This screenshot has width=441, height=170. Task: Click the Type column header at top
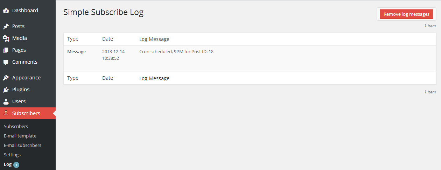[73, 39]
